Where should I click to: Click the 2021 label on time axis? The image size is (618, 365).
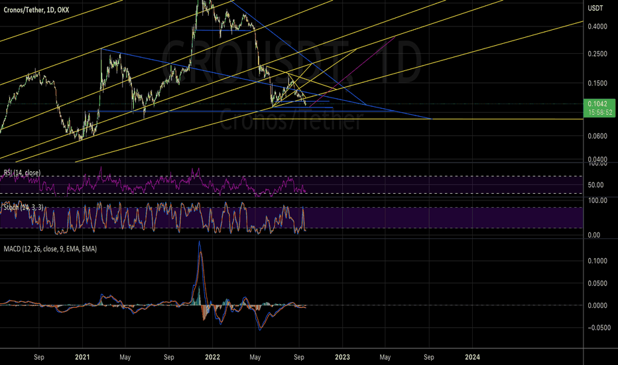(82, 357)
